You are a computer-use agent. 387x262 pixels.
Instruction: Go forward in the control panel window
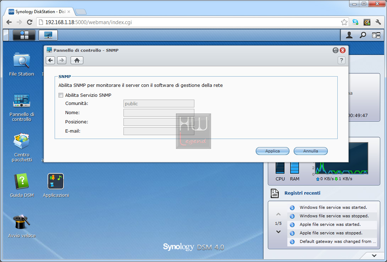62,60
